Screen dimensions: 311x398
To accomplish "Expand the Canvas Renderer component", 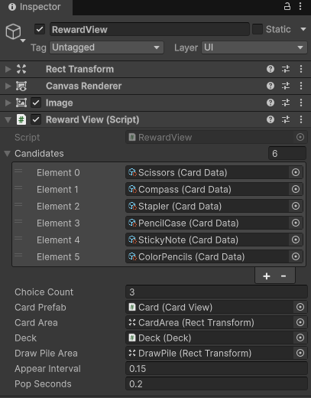I will pyautogui.click(x=8, y=86).
